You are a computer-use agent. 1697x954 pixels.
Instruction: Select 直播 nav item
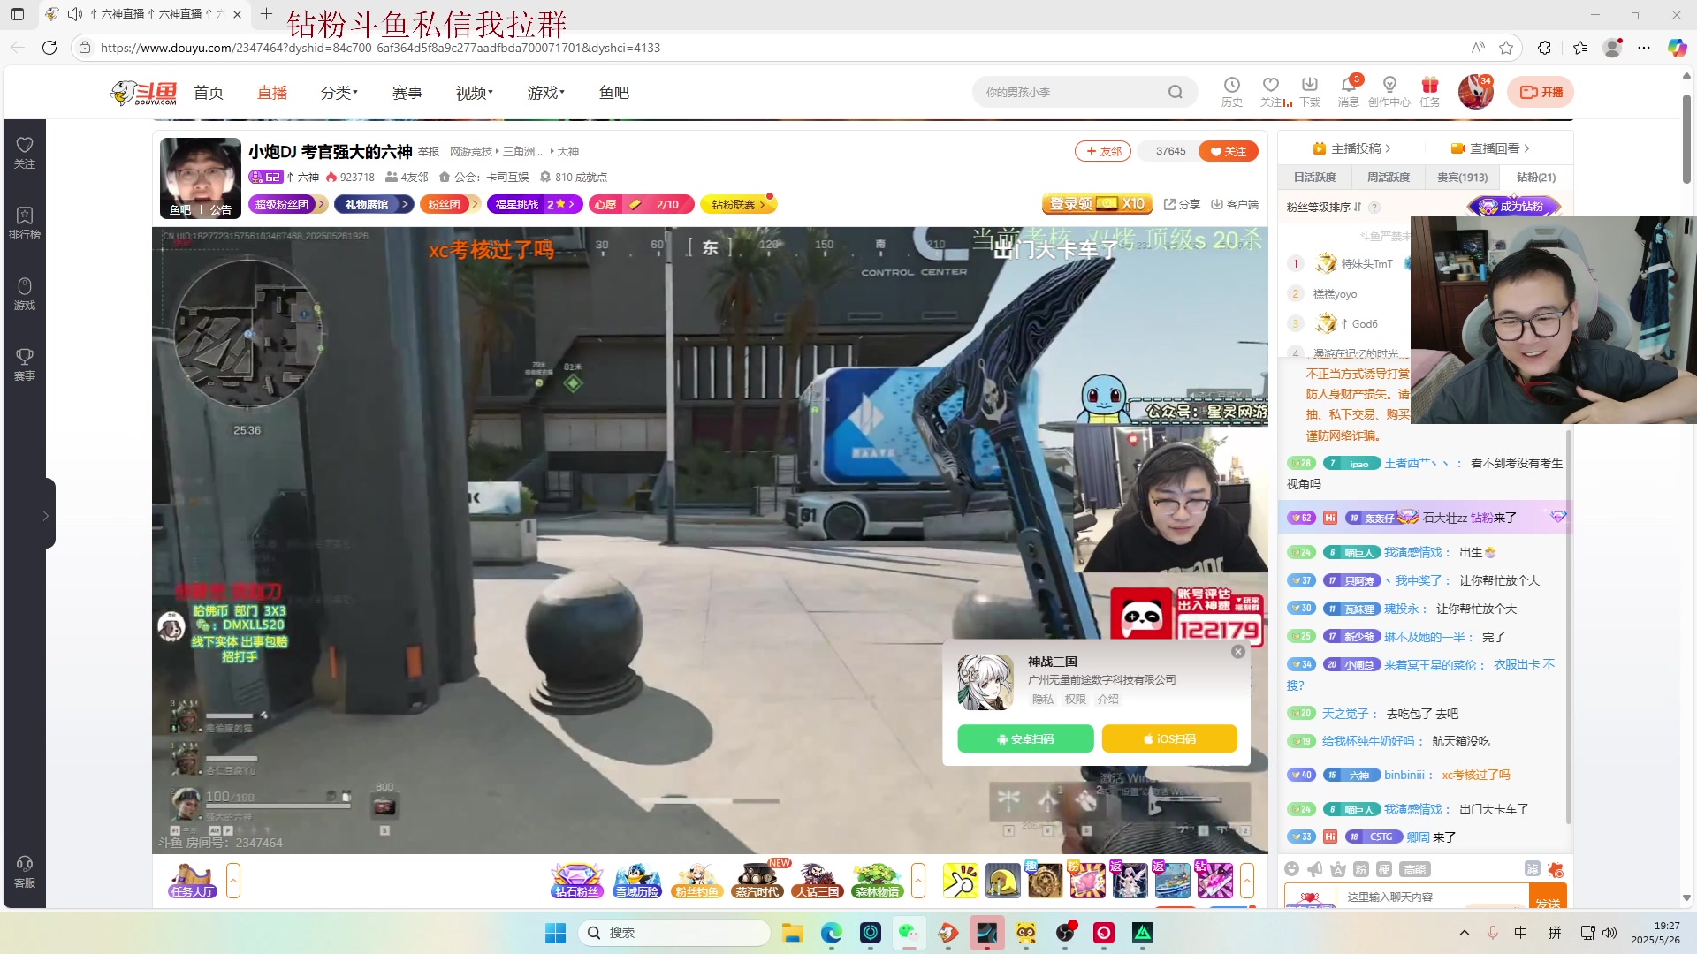[272, 92]
